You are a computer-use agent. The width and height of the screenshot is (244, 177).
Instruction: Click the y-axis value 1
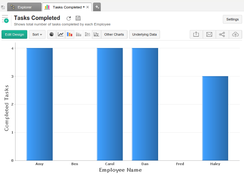(x=12, y=132)
